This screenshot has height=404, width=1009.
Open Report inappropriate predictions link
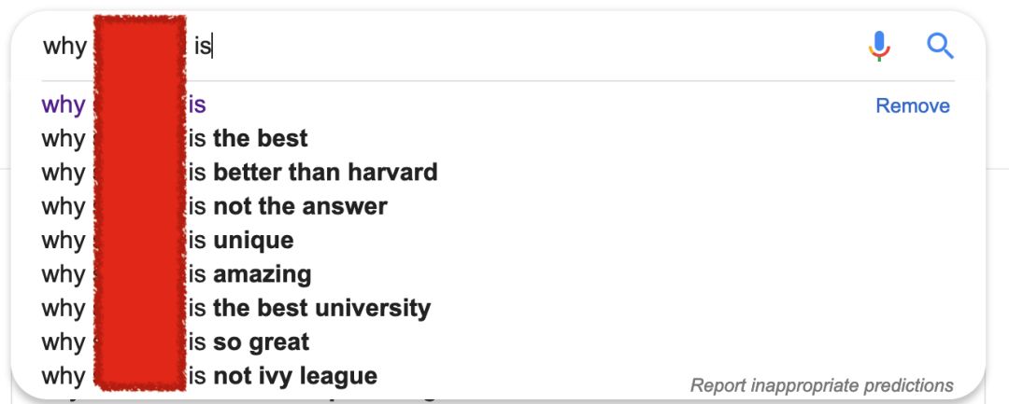coord(821,384)
